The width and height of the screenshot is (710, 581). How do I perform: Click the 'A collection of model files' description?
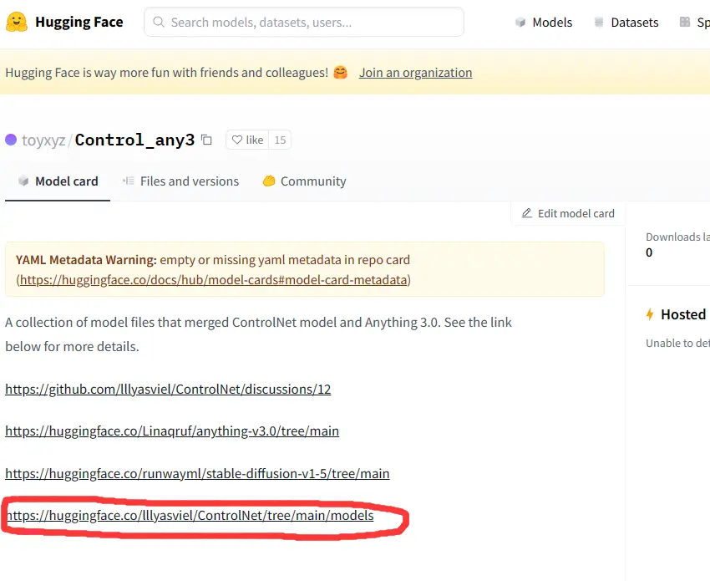258,334
